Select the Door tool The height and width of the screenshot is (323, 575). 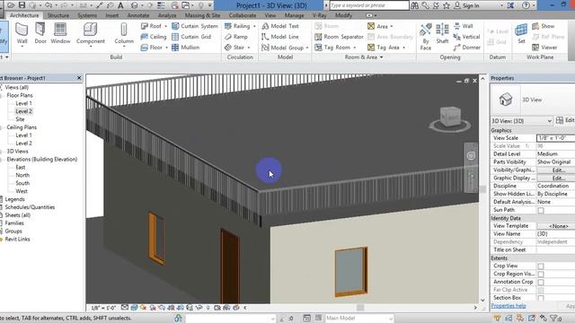tap(40, 34)
